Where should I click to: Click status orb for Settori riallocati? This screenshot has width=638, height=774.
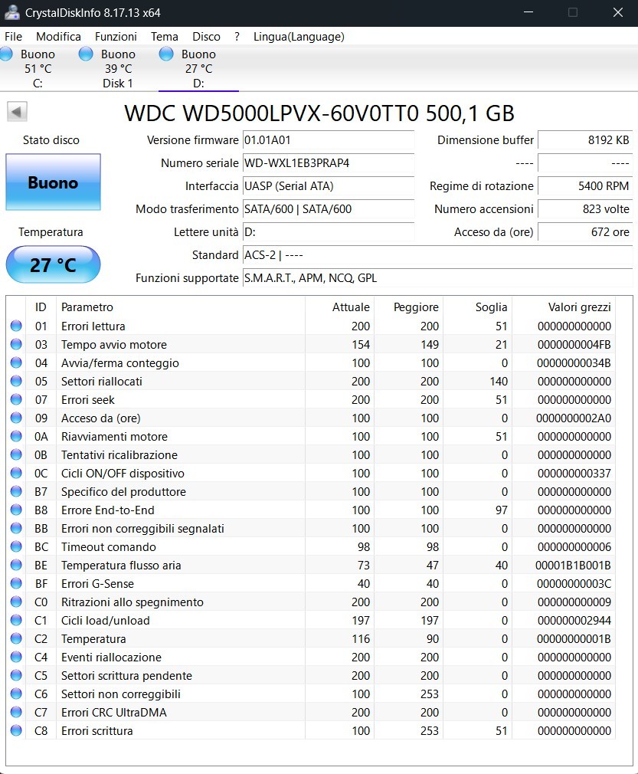coord(16,381)
